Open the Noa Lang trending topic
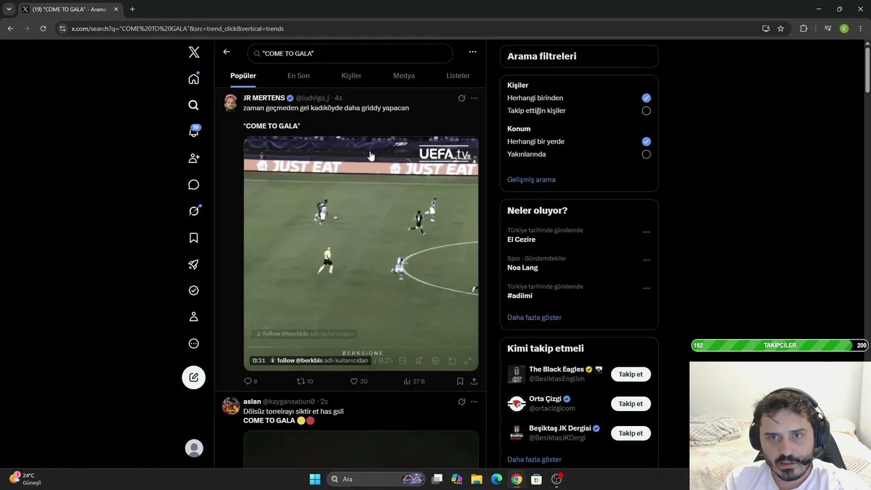Screen dimensions: 871x490 point(523,267)
